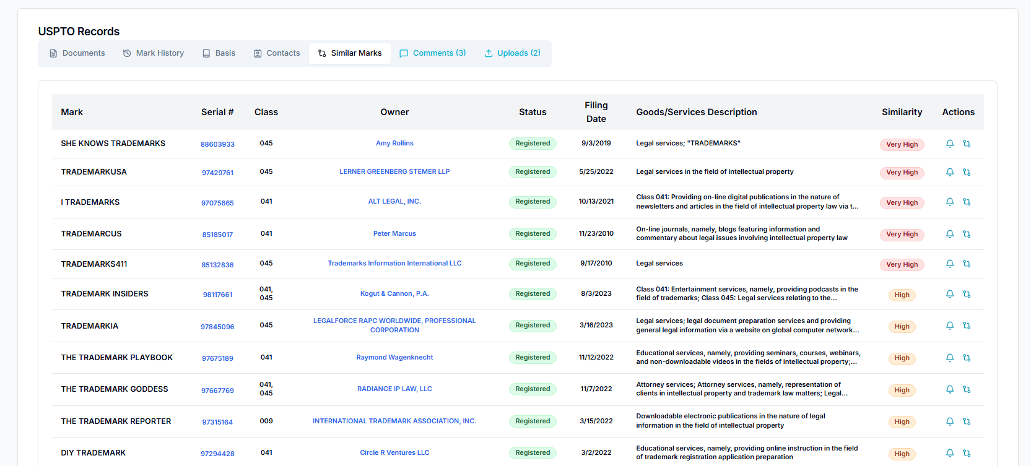Click High badge for DIY TRADEMARK
The height and width of the screenshot is (466, 1031).
click(x=902, y=454)
